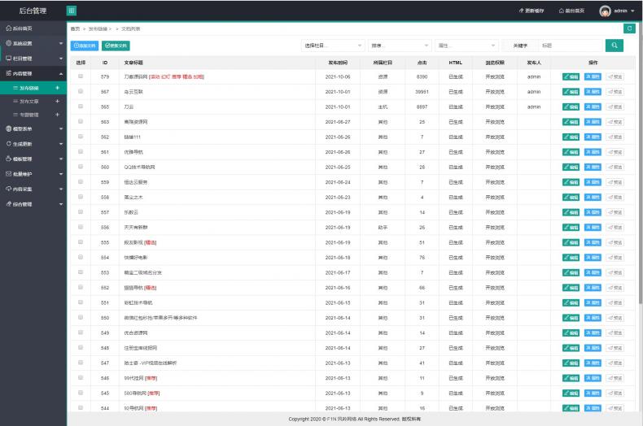Image resolution: width=643 pixels, height=426 pixels.
Task: Click the green refresh icon near breadcrumb
Action: point(629,28)
